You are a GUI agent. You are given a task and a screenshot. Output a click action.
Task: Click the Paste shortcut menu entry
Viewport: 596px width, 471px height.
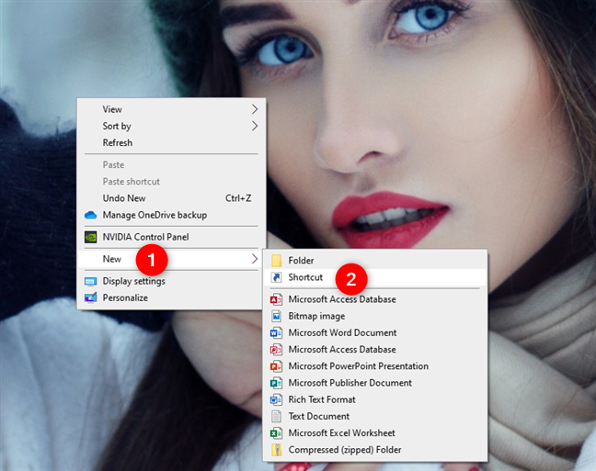click(x=171, y=182)
